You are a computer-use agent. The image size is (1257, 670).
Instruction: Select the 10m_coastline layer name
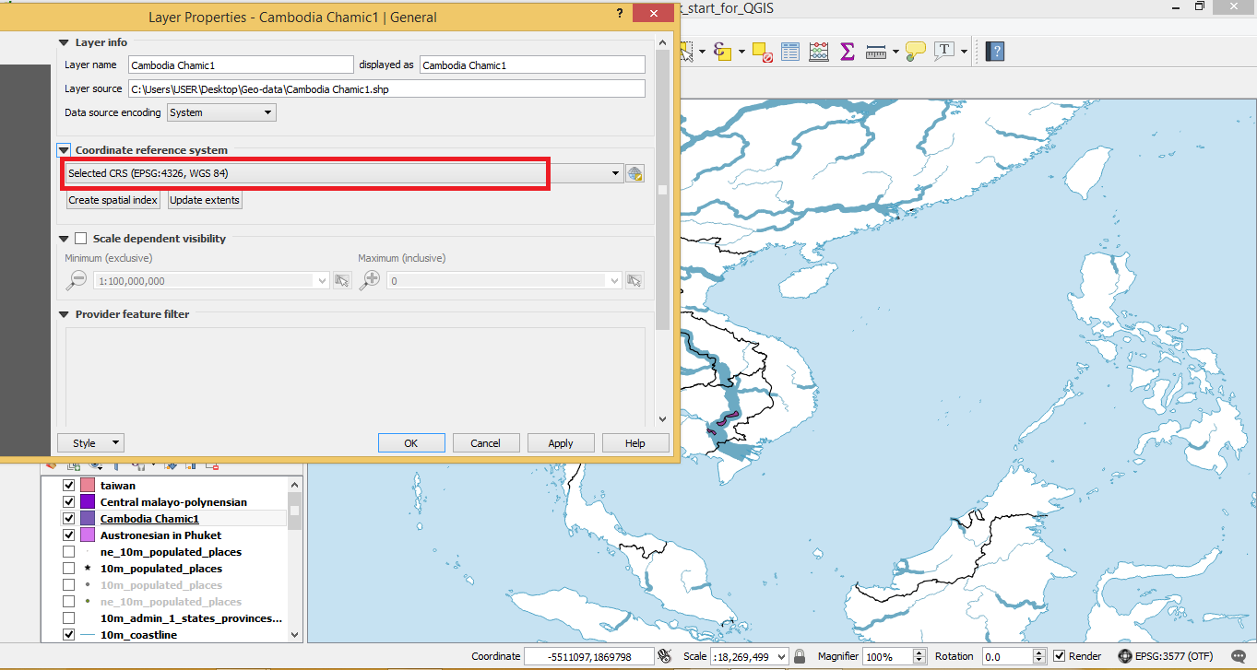pyautogui.click(x=138, y=635)
